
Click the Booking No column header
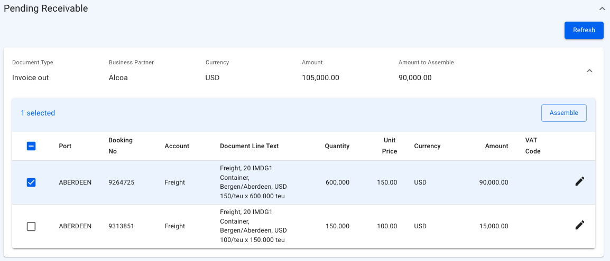[121, 146]
